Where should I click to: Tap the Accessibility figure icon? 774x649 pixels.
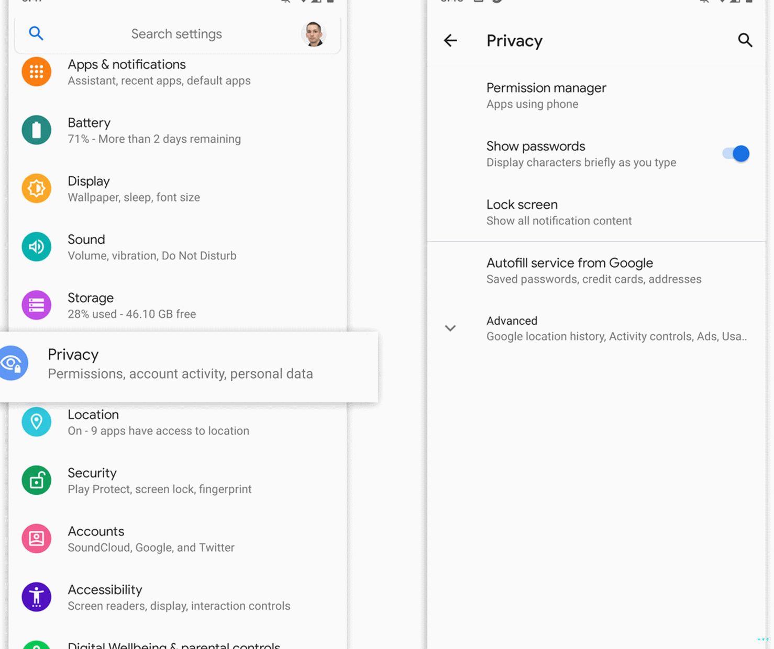(x=36, y=597)
